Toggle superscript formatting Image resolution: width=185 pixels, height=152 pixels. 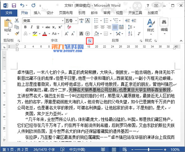pyautogui.click(x=60, y=27)
